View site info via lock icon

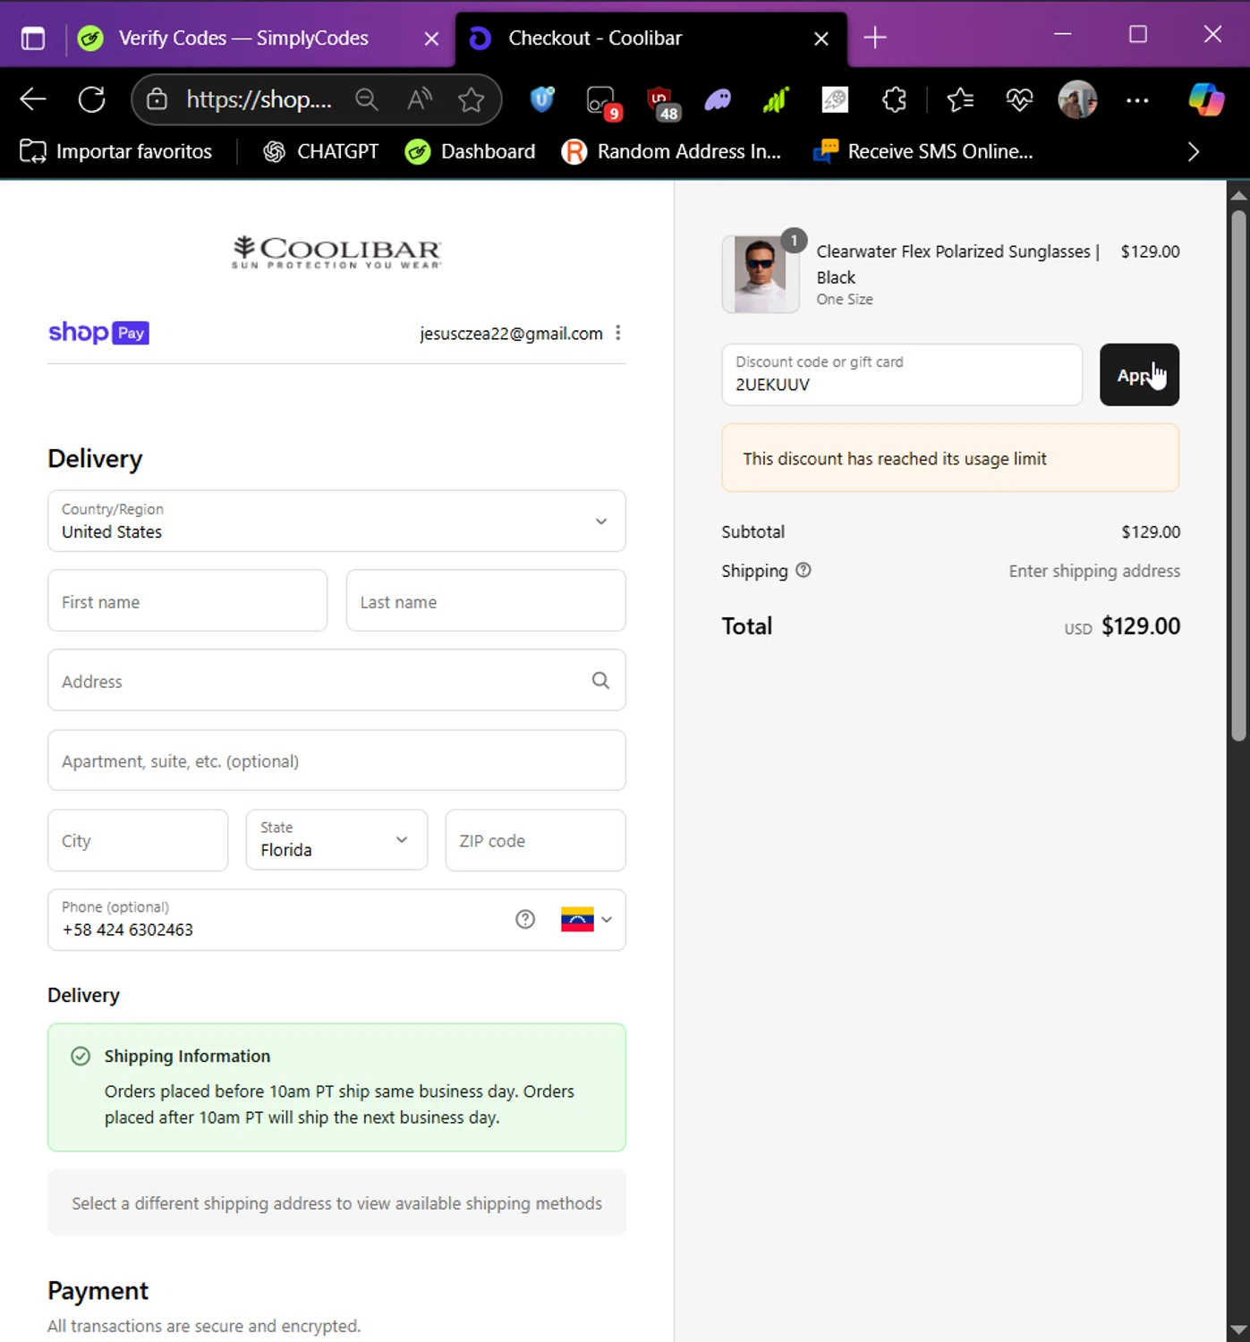pos(157,99)
